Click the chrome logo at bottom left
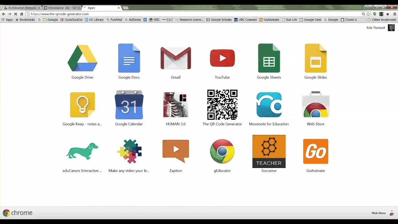Screen dimensions: 398x224 tap(17, 213)
